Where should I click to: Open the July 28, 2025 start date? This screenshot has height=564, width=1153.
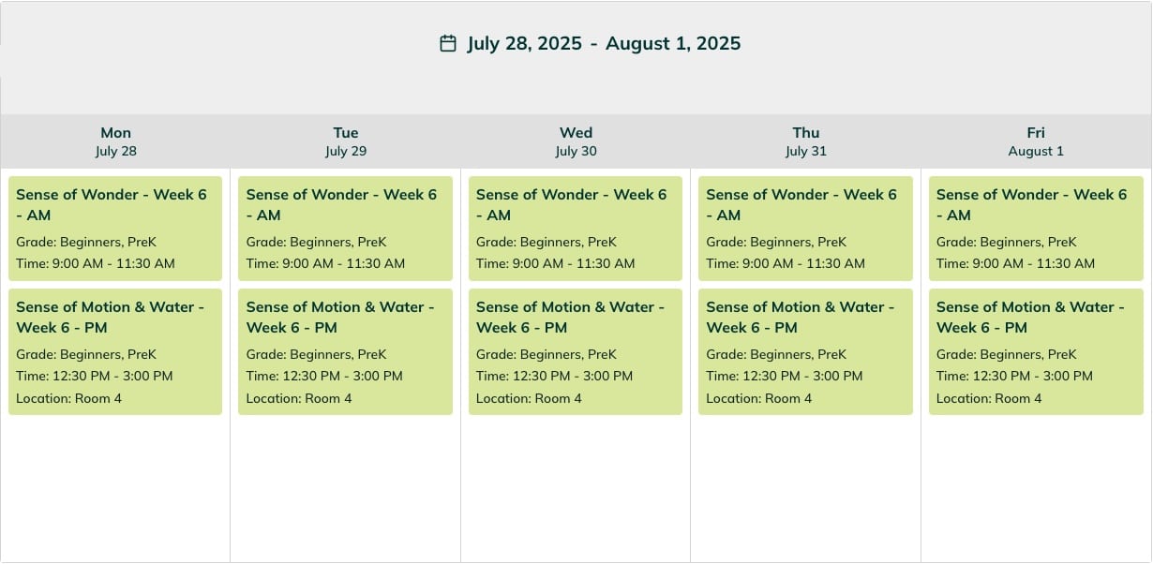[x=524, y=43]
